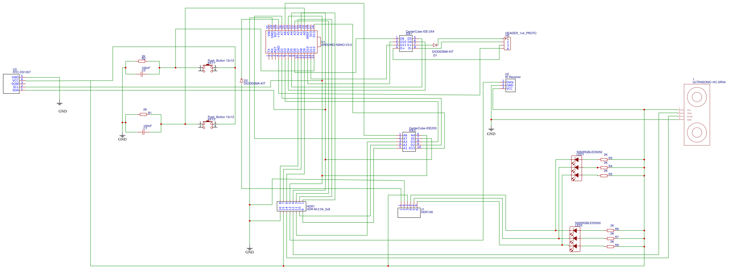Select the KEY1 push button symbol

coord(208,68)
